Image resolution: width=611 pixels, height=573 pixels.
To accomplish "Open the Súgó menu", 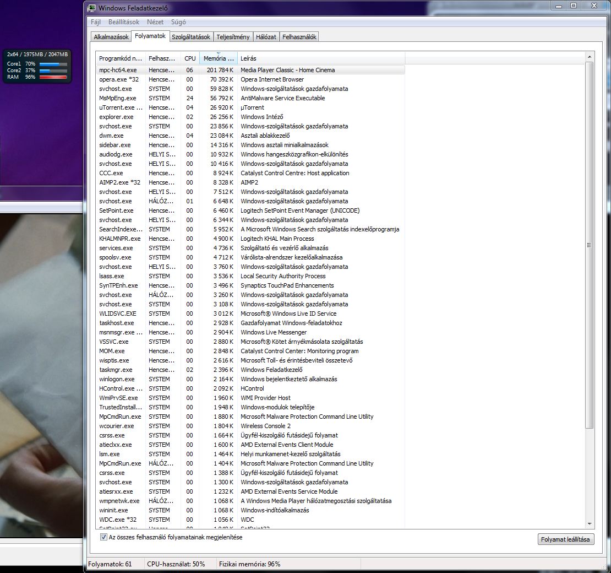I will (178, 22).
